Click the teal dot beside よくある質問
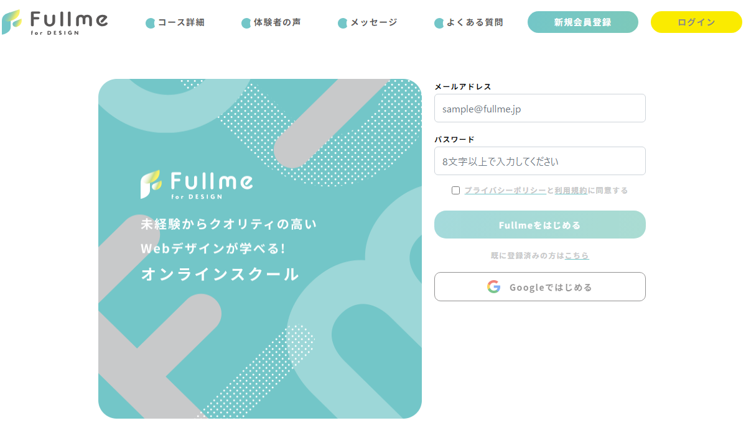 point(439,22)
